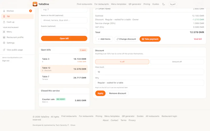Click demo-tour@yalladine.com account email
Image resolution: width=210 pixels, height=131 pixels.
click(x=12, y=57)
